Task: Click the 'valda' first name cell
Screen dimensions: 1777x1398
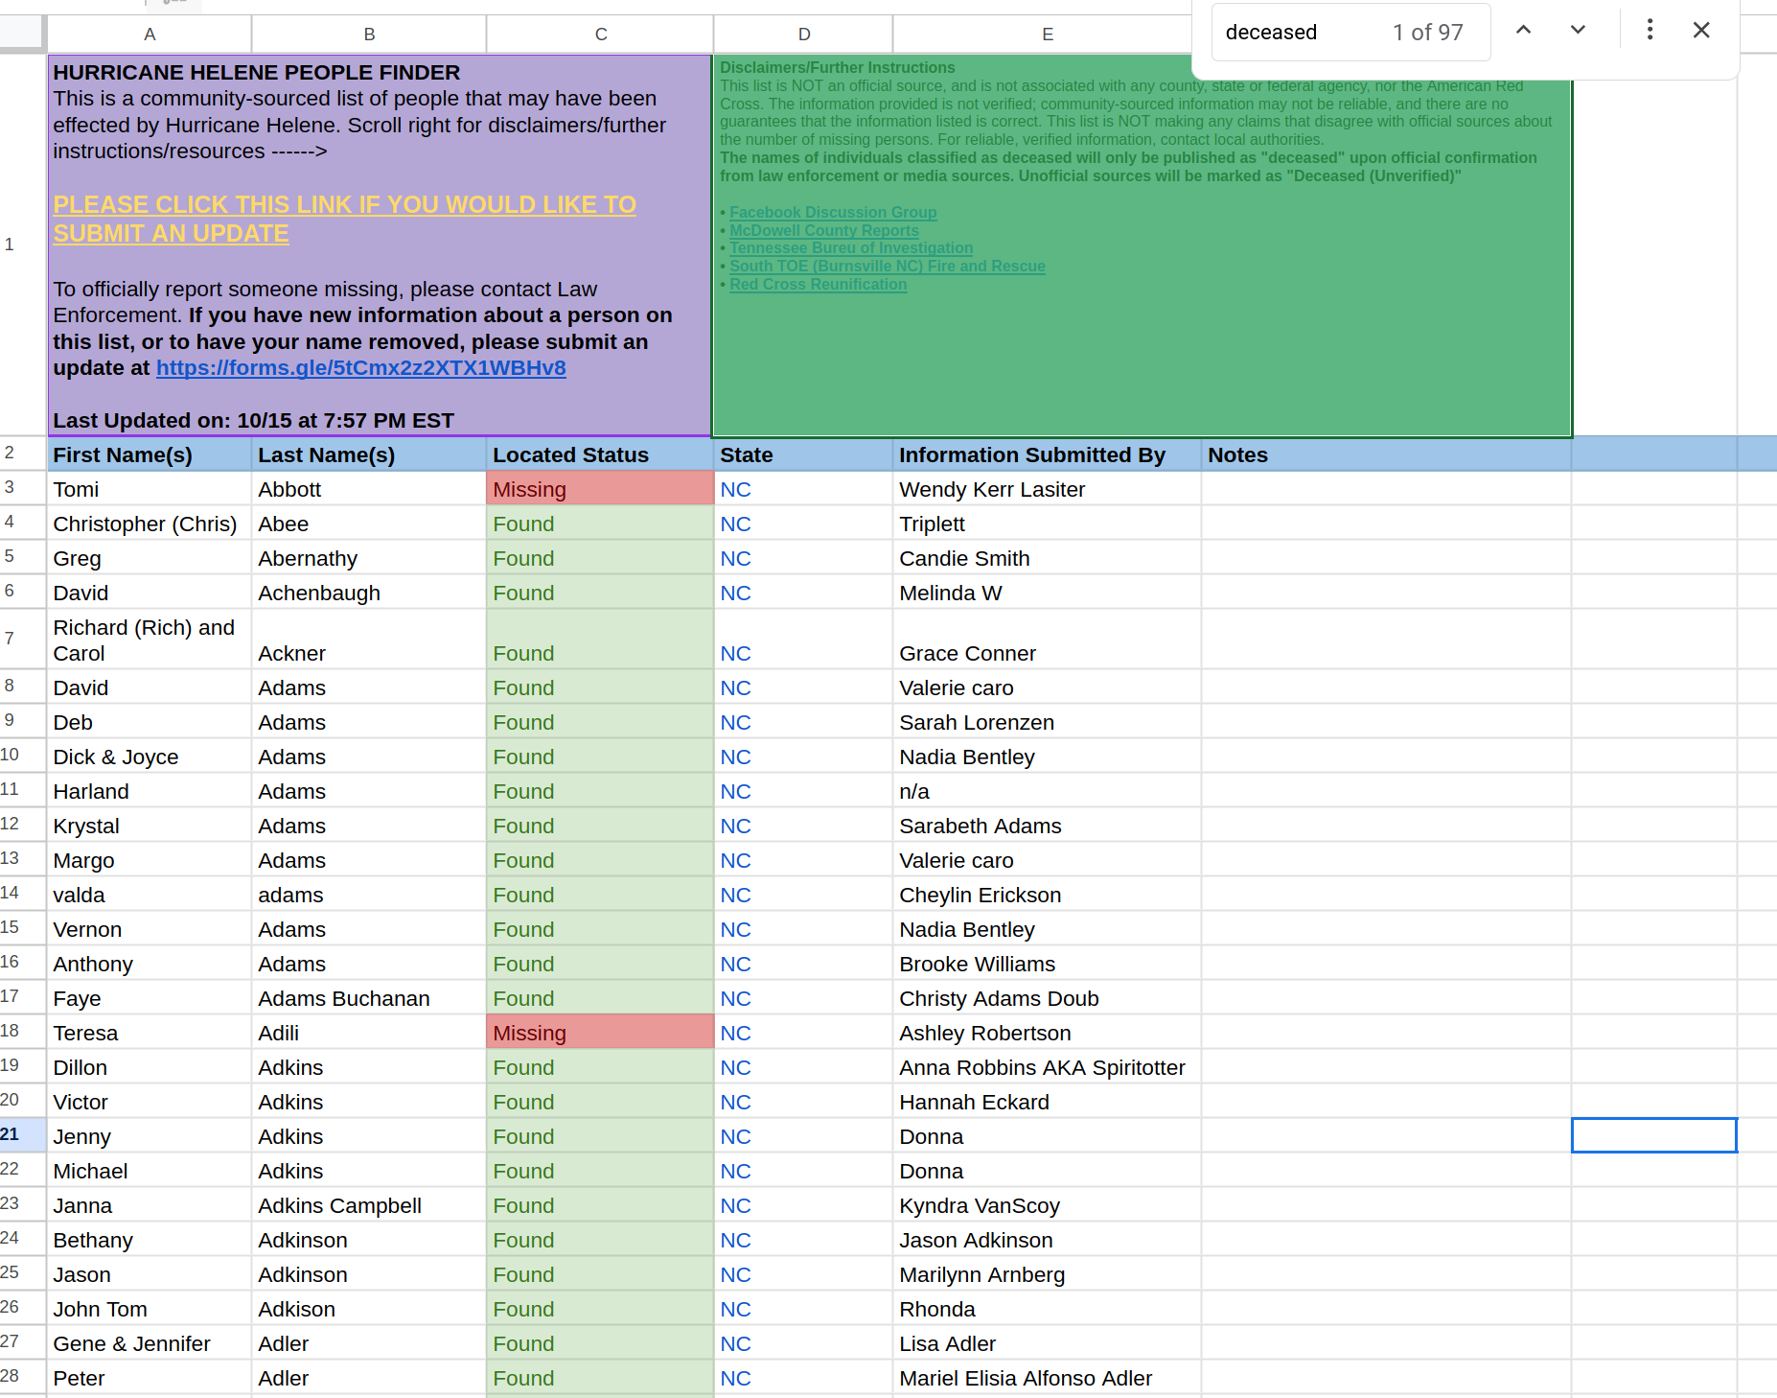Action: (150, 895)
